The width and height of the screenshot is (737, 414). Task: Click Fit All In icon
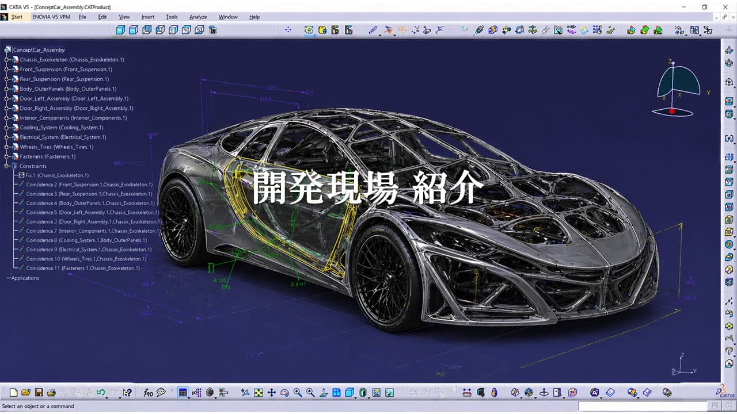coord(259,392)
